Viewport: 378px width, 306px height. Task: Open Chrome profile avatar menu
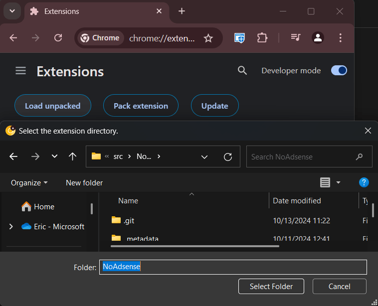pos(318,38)
